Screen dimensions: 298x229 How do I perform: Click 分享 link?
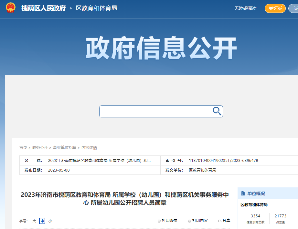point(226,221)
